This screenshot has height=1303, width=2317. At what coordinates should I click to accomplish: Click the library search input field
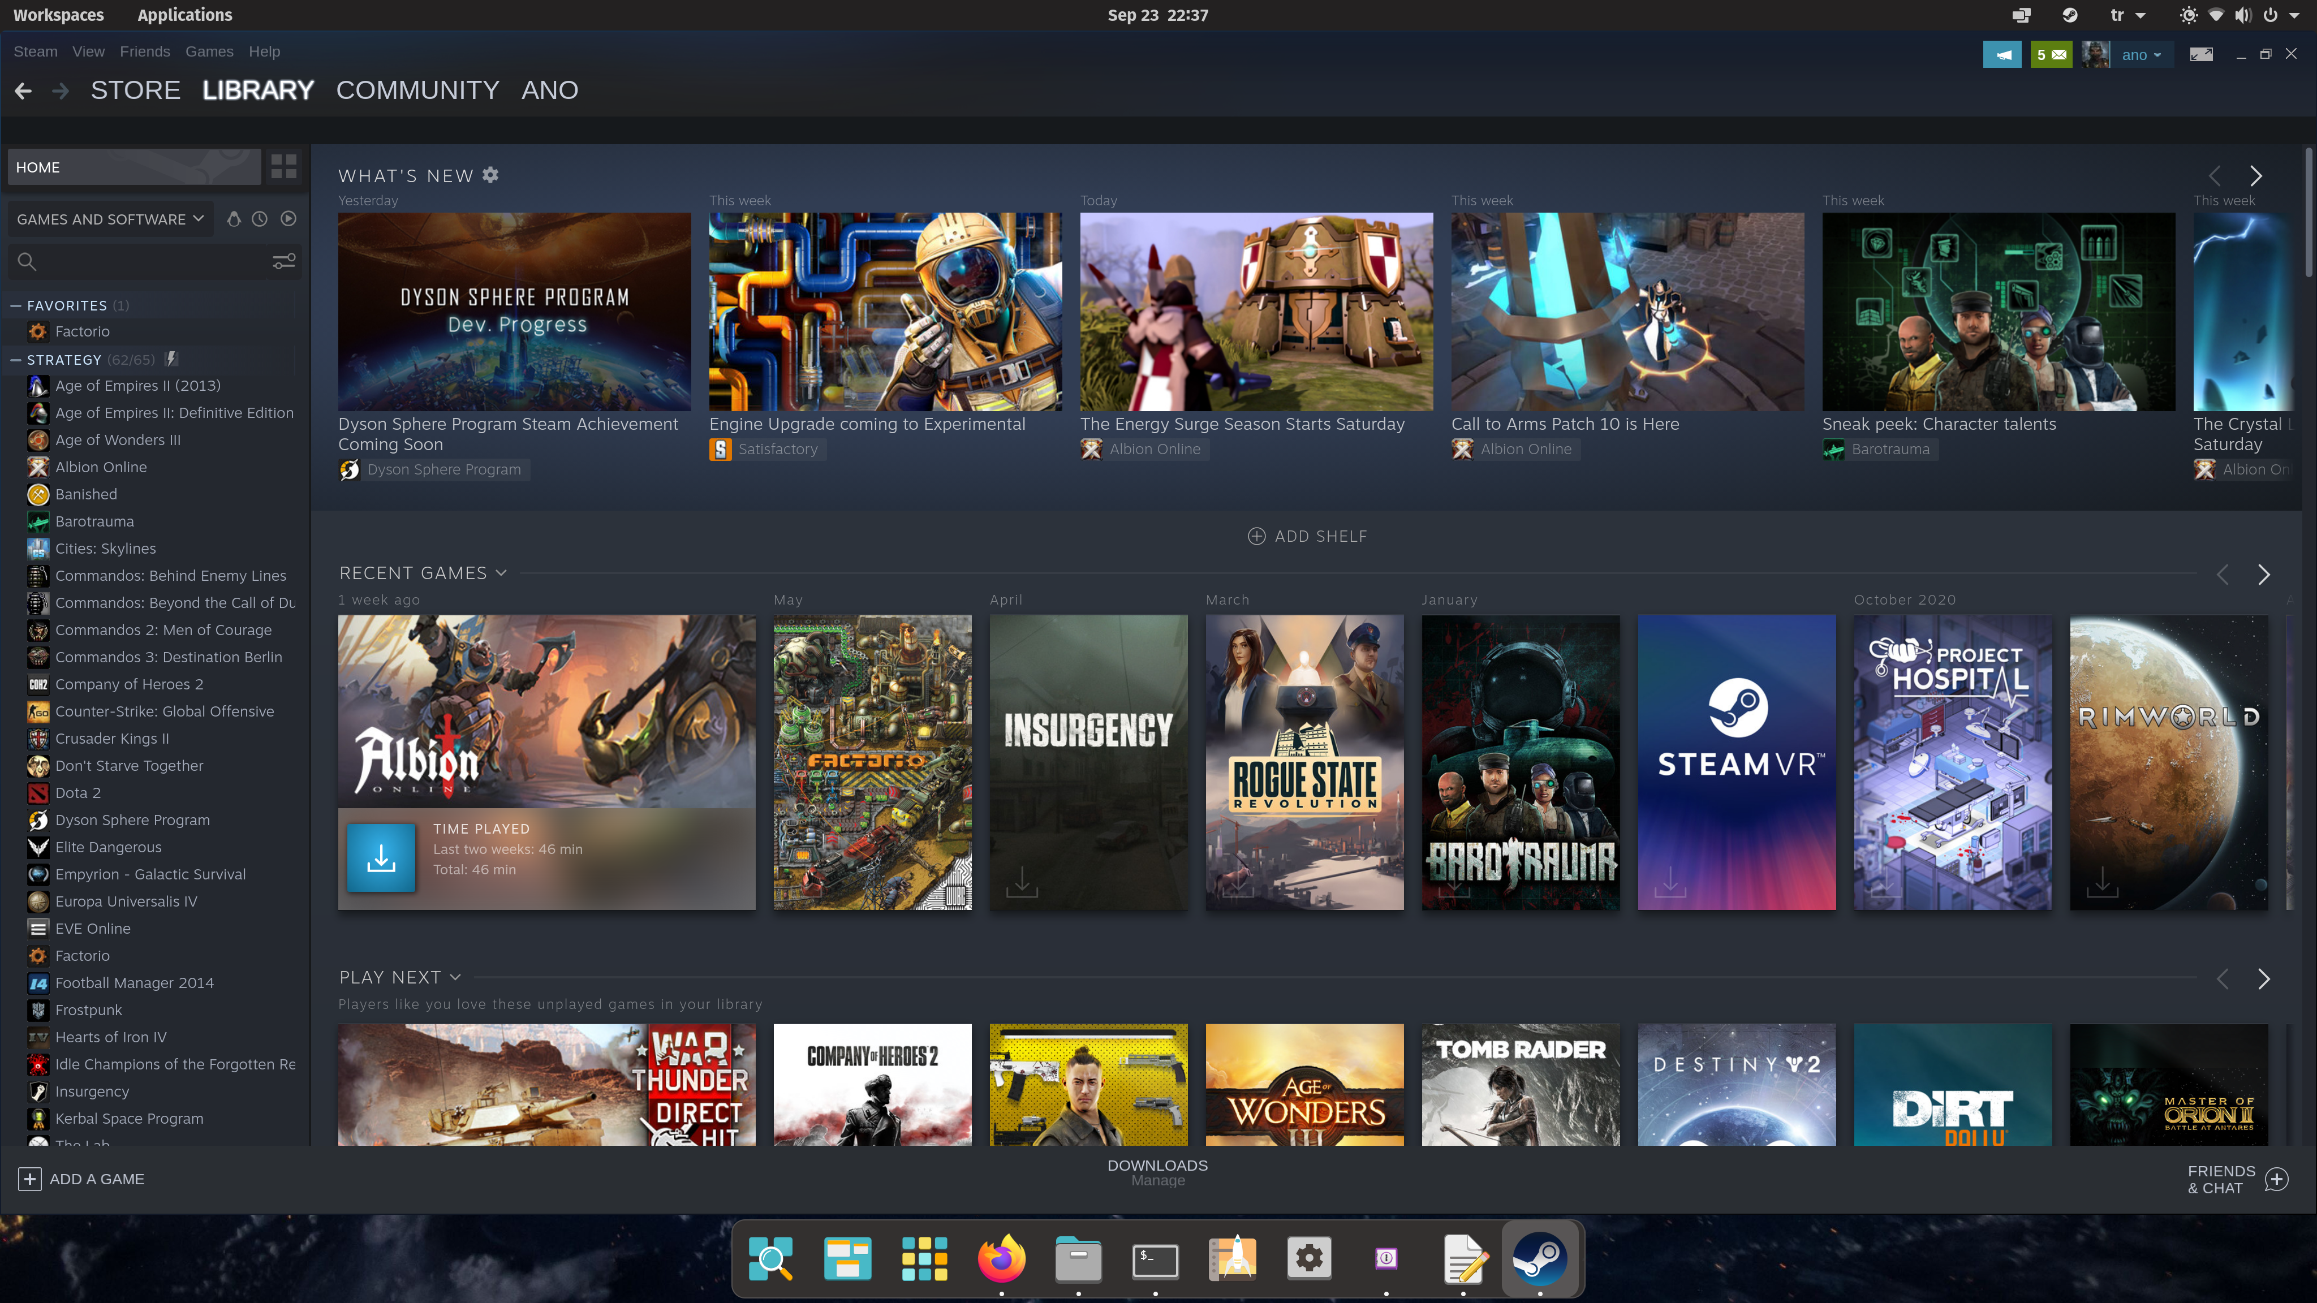[154, 262]
